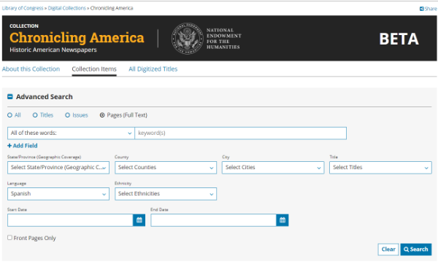Click the Advanced Search heading text
Viewport: 438px width, 264px height.
[45, 97]
